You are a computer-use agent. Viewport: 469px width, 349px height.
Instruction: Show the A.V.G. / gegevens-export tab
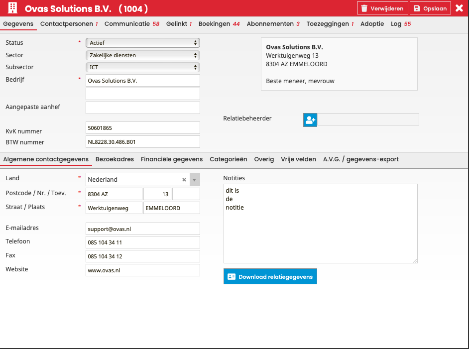coord(360,159)
